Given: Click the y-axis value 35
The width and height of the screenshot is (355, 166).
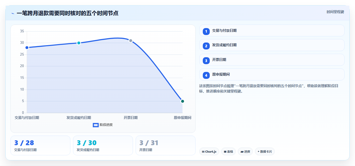Looking at the screenshot, I should pyautogui.click(x=22, y=31).
